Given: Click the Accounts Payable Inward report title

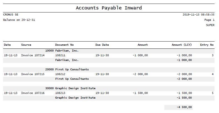Looking at the screenshot, I should coord(109,8).
